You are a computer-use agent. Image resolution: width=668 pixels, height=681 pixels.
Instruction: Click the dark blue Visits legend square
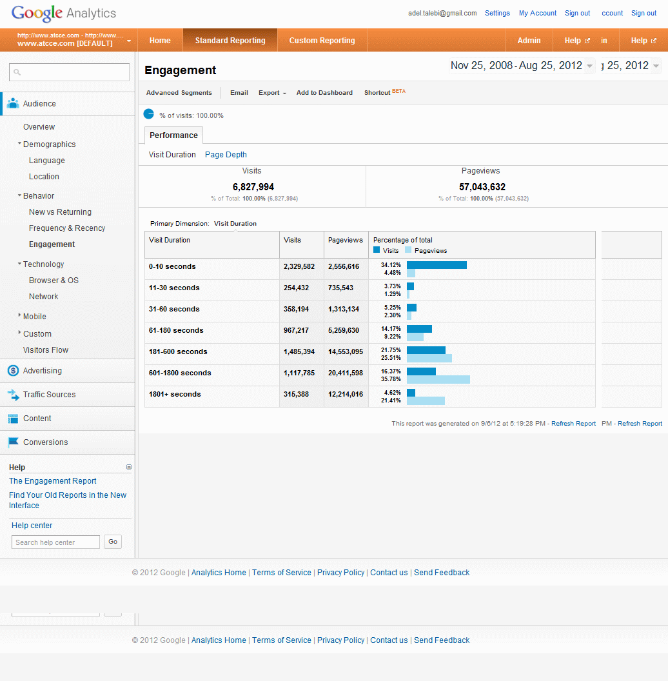(x=377, y=250)
